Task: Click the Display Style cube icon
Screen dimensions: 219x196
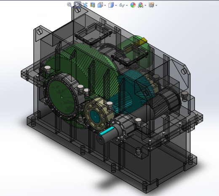Action: pyautogui.click(x=111, y=5)
